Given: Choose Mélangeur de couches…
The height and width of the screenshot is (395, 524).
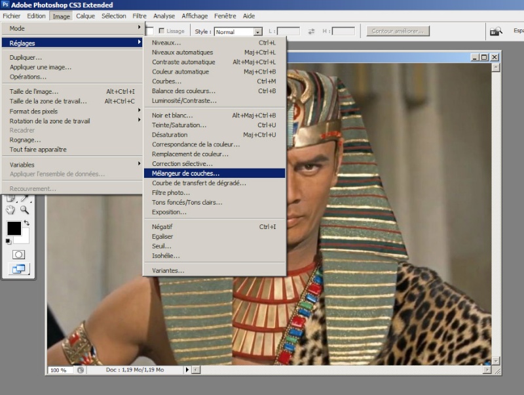Looking at the screenshot, I should point(214,173).
